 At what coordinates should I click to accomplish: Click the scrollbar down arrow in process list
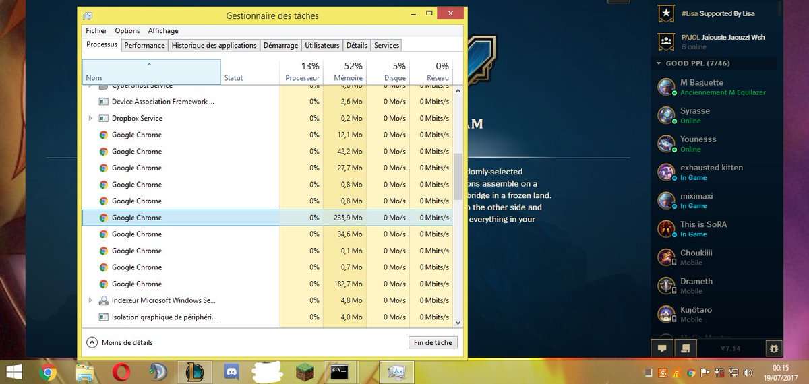tap(458, 323)
